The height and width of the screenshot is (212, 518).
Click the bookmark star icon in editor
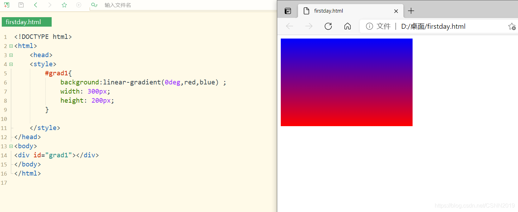(x=64, y=5)
